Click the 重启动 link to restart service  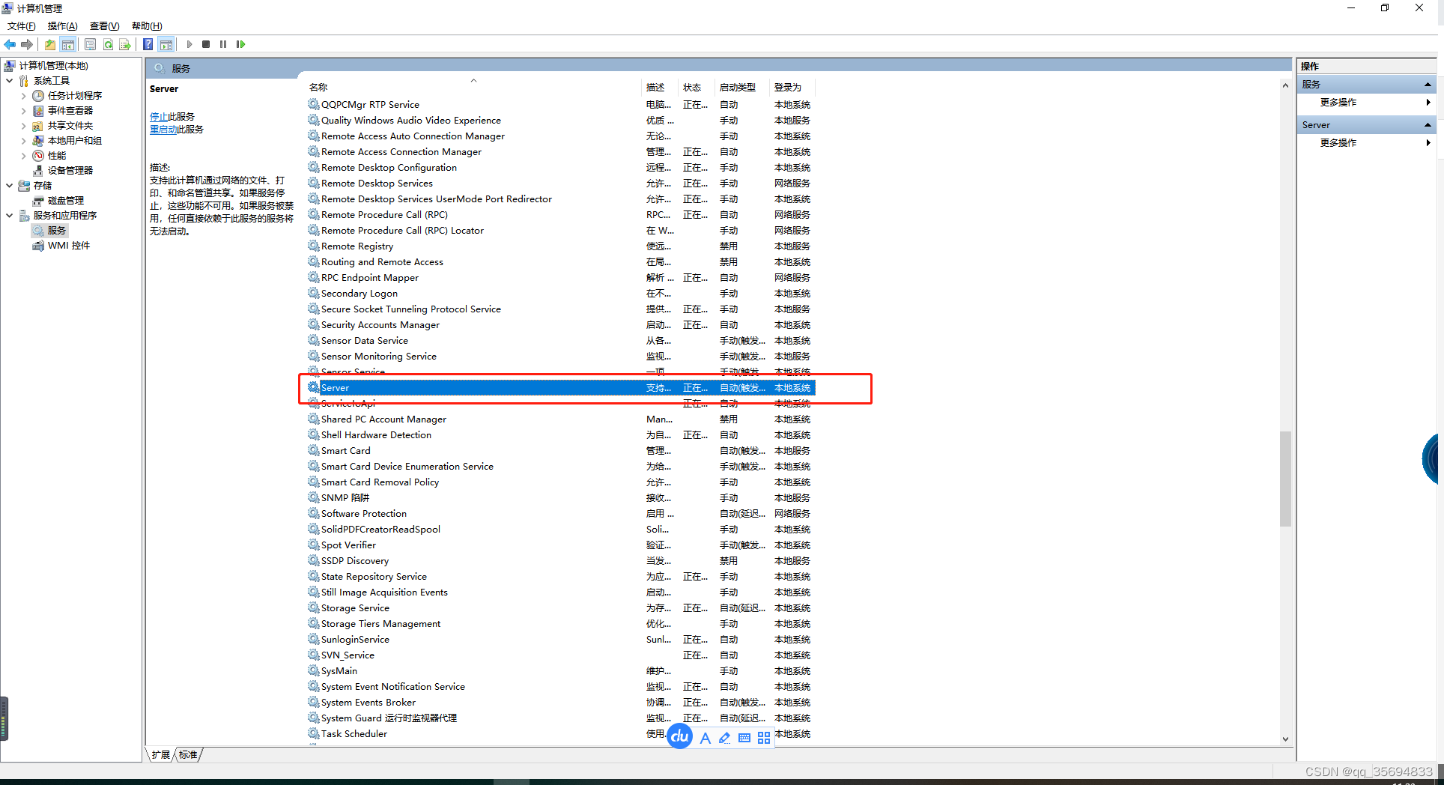163,130
